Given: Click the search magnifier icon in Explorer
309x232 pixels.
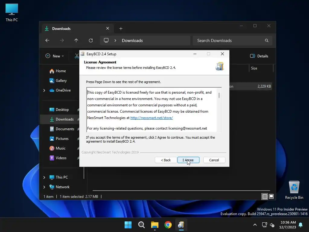Looking at the screenshot, I should coord(267,40).
